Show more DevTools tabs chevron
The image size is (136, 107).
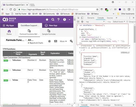pos(116,18)
